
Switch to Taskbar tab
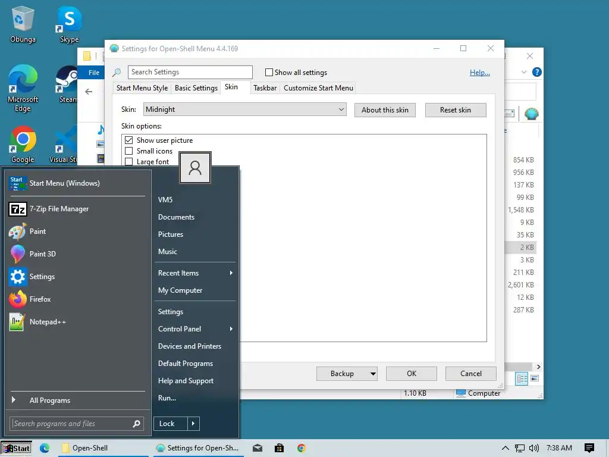[x=265, y=88]
